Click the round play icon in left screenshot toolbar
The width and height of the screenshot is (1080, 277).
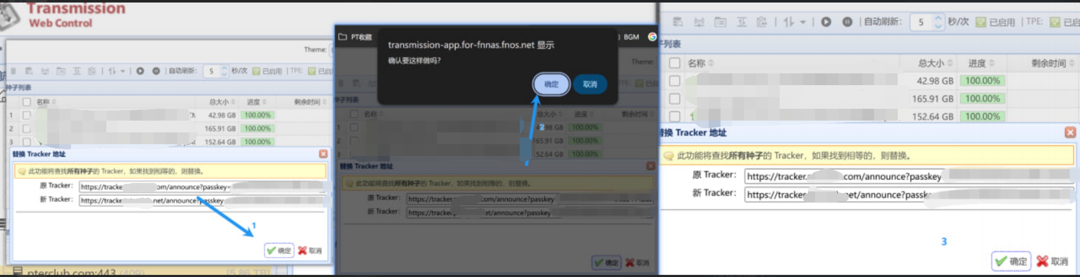[x=140, y=71]
